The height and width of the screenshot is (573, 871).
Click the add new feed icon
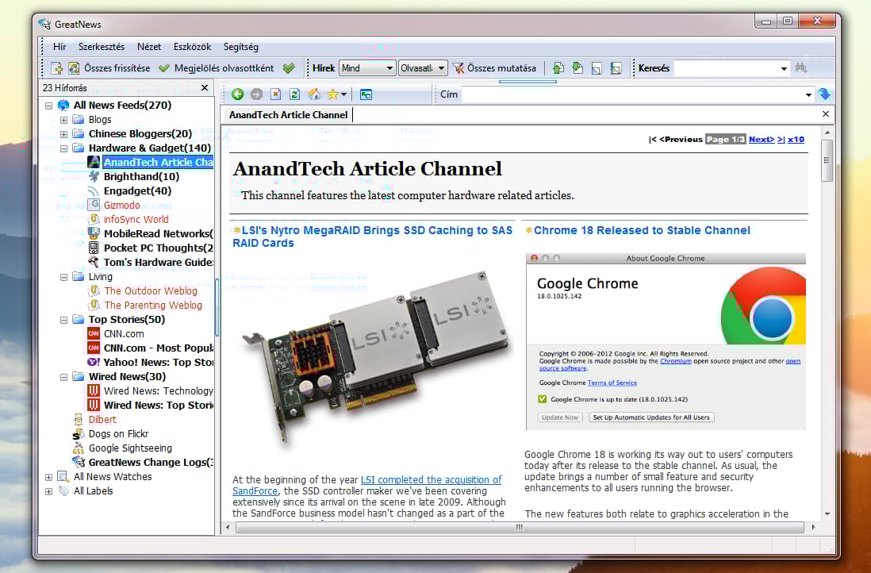pyautogui.click(x=56, y=67)
